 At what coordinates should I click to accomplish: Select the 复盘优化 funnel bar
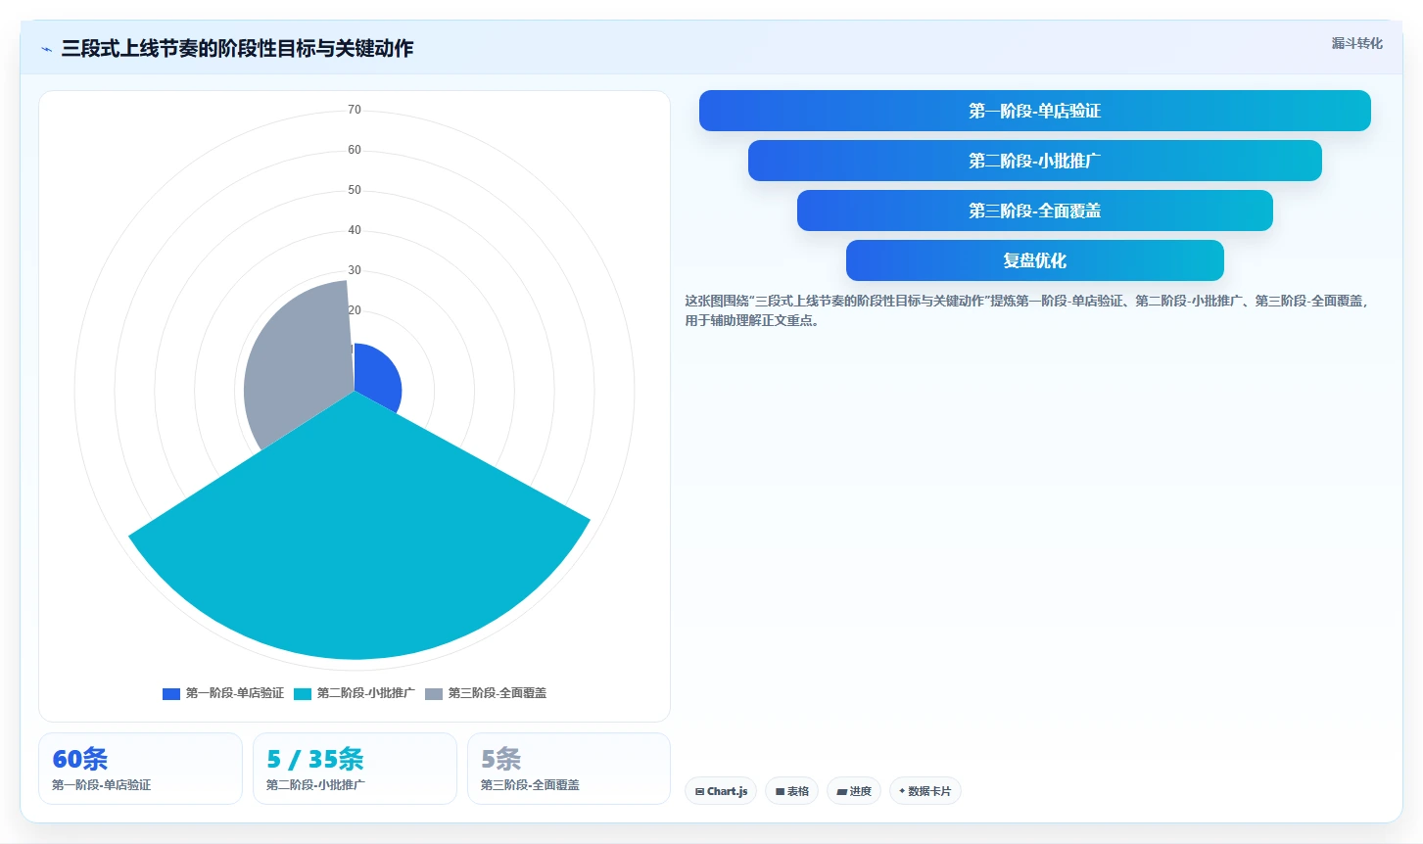click(x=1034, y=260)
